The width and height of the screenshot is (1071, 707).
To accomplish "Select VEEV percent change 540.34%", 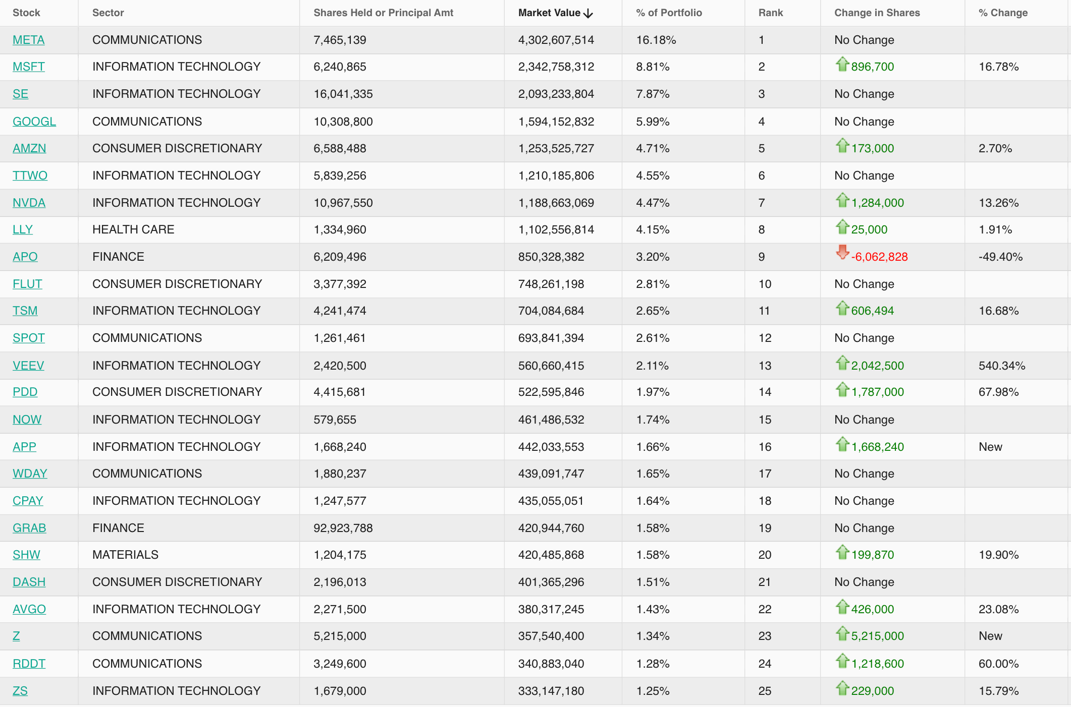I will coord(1002,366).
